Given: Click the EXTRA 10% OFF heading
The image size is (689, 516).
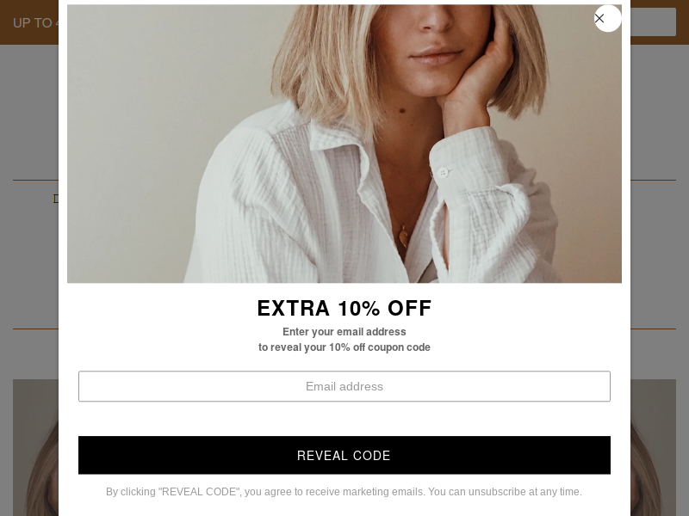Looking at the screenshot, I should coord(344,308).
